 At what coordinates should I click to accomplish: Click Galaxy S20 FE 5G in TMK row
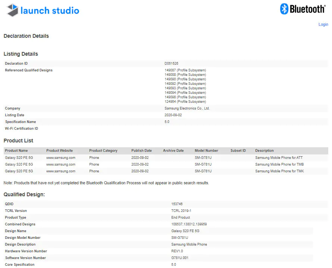(19, 171)
